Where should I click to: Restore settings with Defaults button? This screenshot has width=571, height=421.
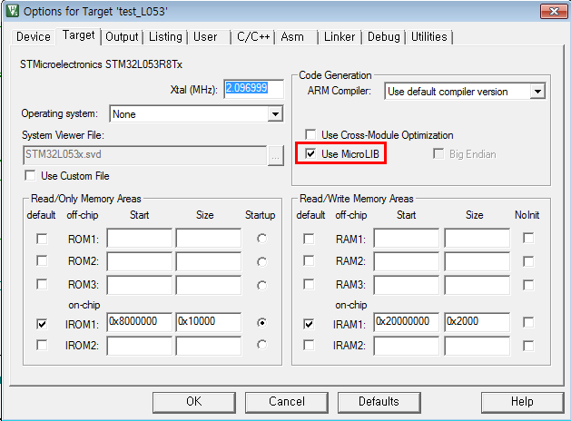click(379, 402)
